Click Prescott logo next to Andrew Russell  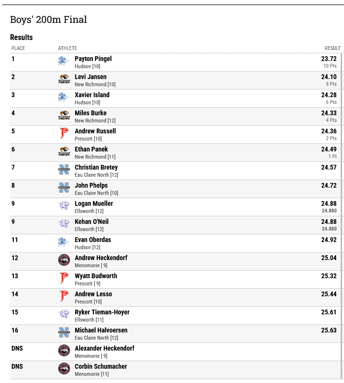[x=64, y=133]
